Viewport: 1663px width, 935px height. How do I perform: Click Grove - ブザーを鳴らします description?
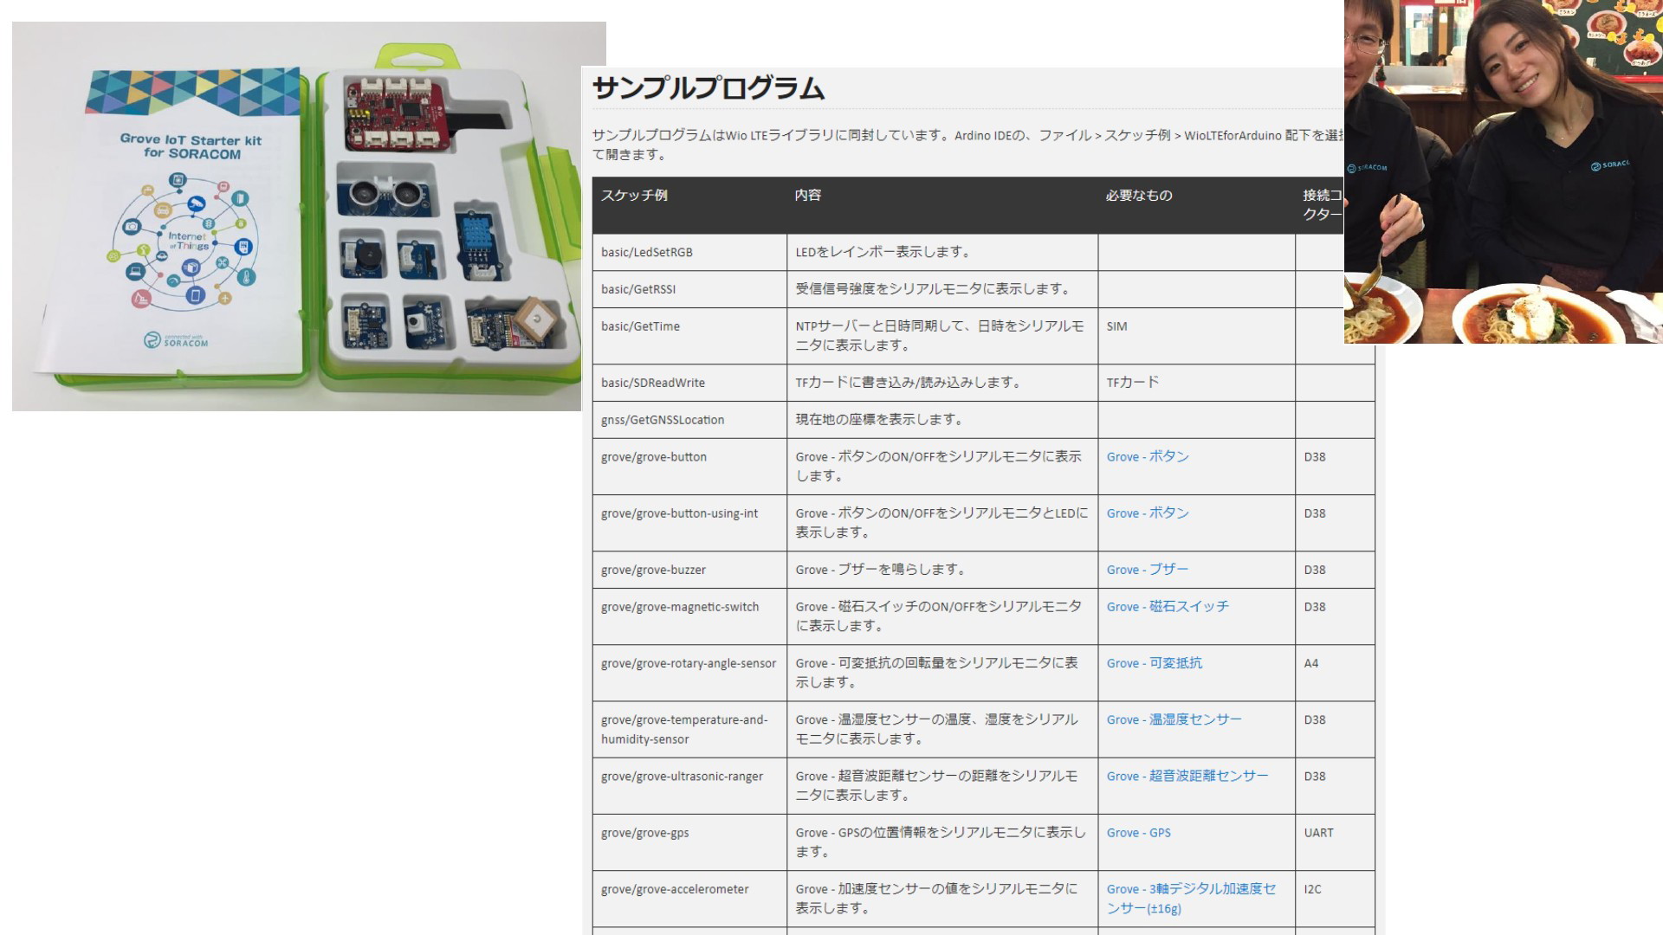coord(881,570)
